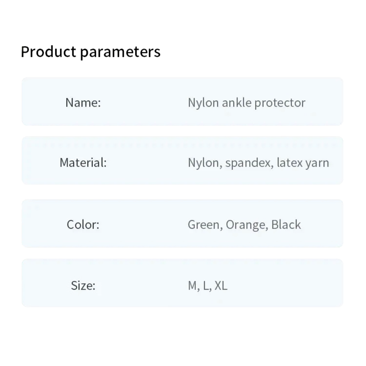Viewport: 366px width, 366px height.
Task: Select the Size: label
Action: pyautogui.click(x=83, y=285)
